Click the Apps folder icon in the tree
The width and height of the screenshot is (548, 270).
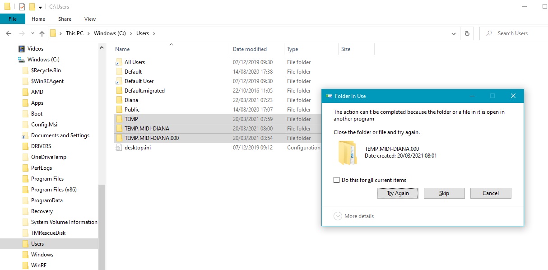tap(25, 103)
